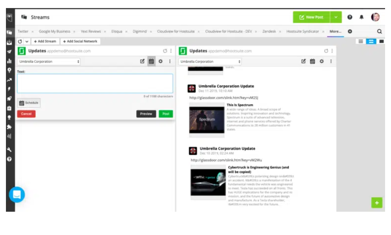Viewport: 391px width, 235px height.
Task: Add a new tab with plus icon
Action: tap(350, 31)
